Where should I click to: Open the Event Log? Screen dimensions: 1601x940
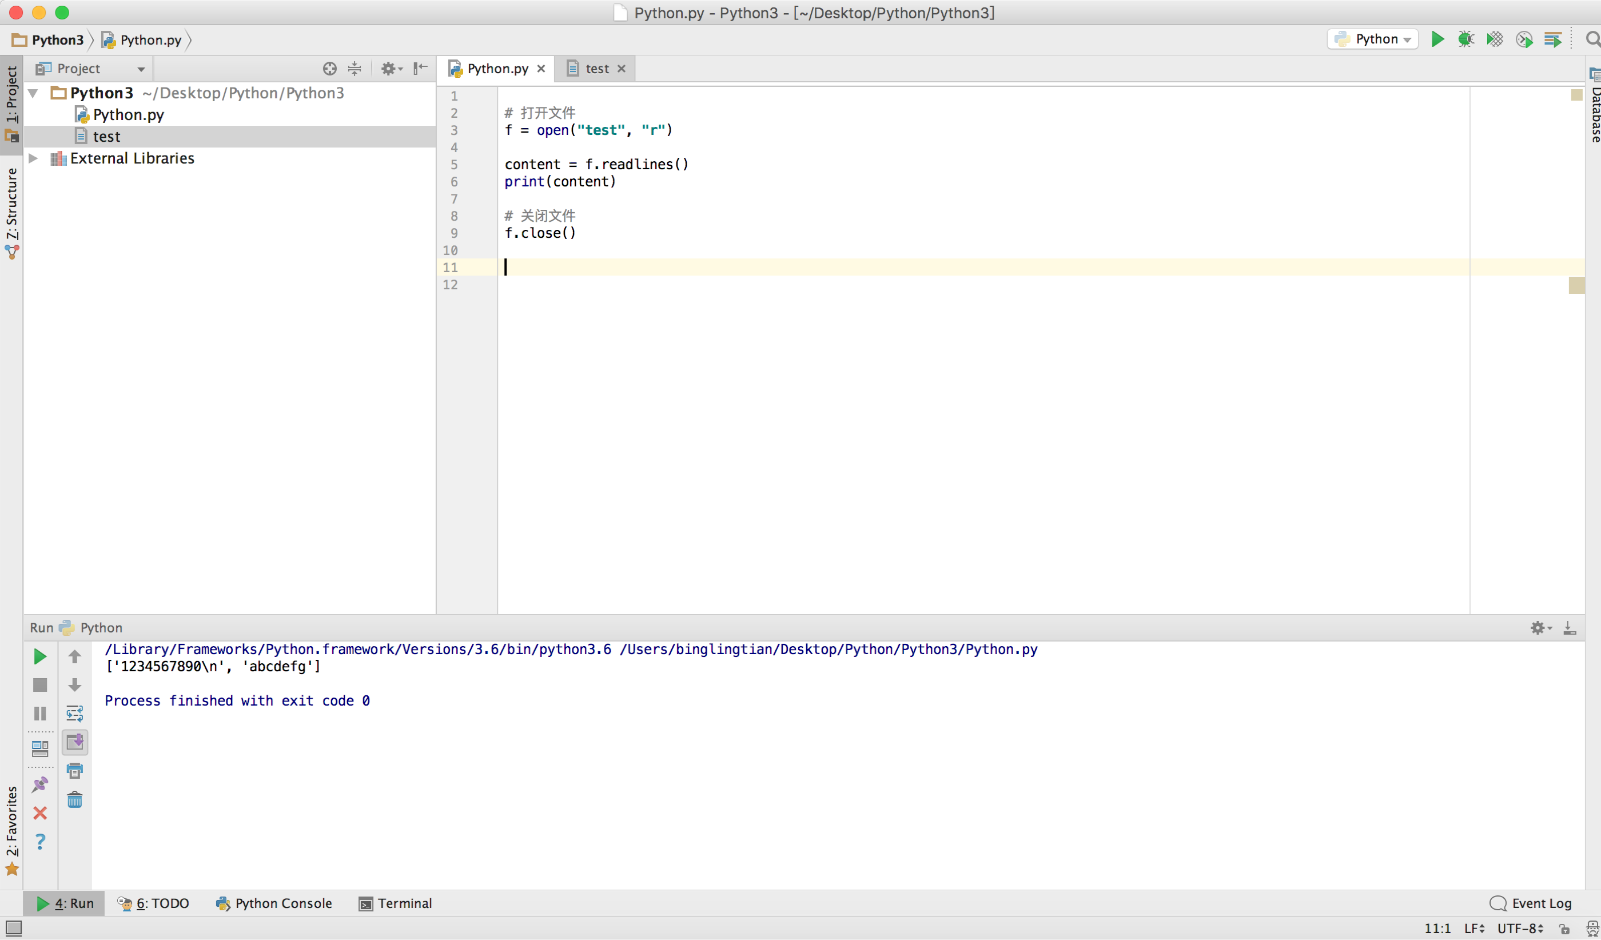click(x=1531, y=903)
